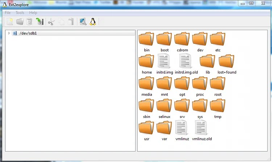Select the sbin folder icon
This screenshot has width=272, height=162.
point(146,106)
